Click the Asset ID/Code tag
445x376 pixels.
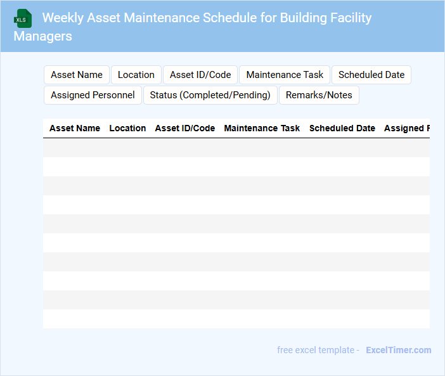[x=200, y=75]
